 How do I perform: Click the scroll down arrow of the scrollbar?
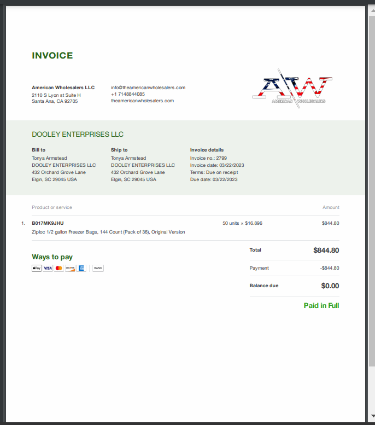(x=373, y=416)
